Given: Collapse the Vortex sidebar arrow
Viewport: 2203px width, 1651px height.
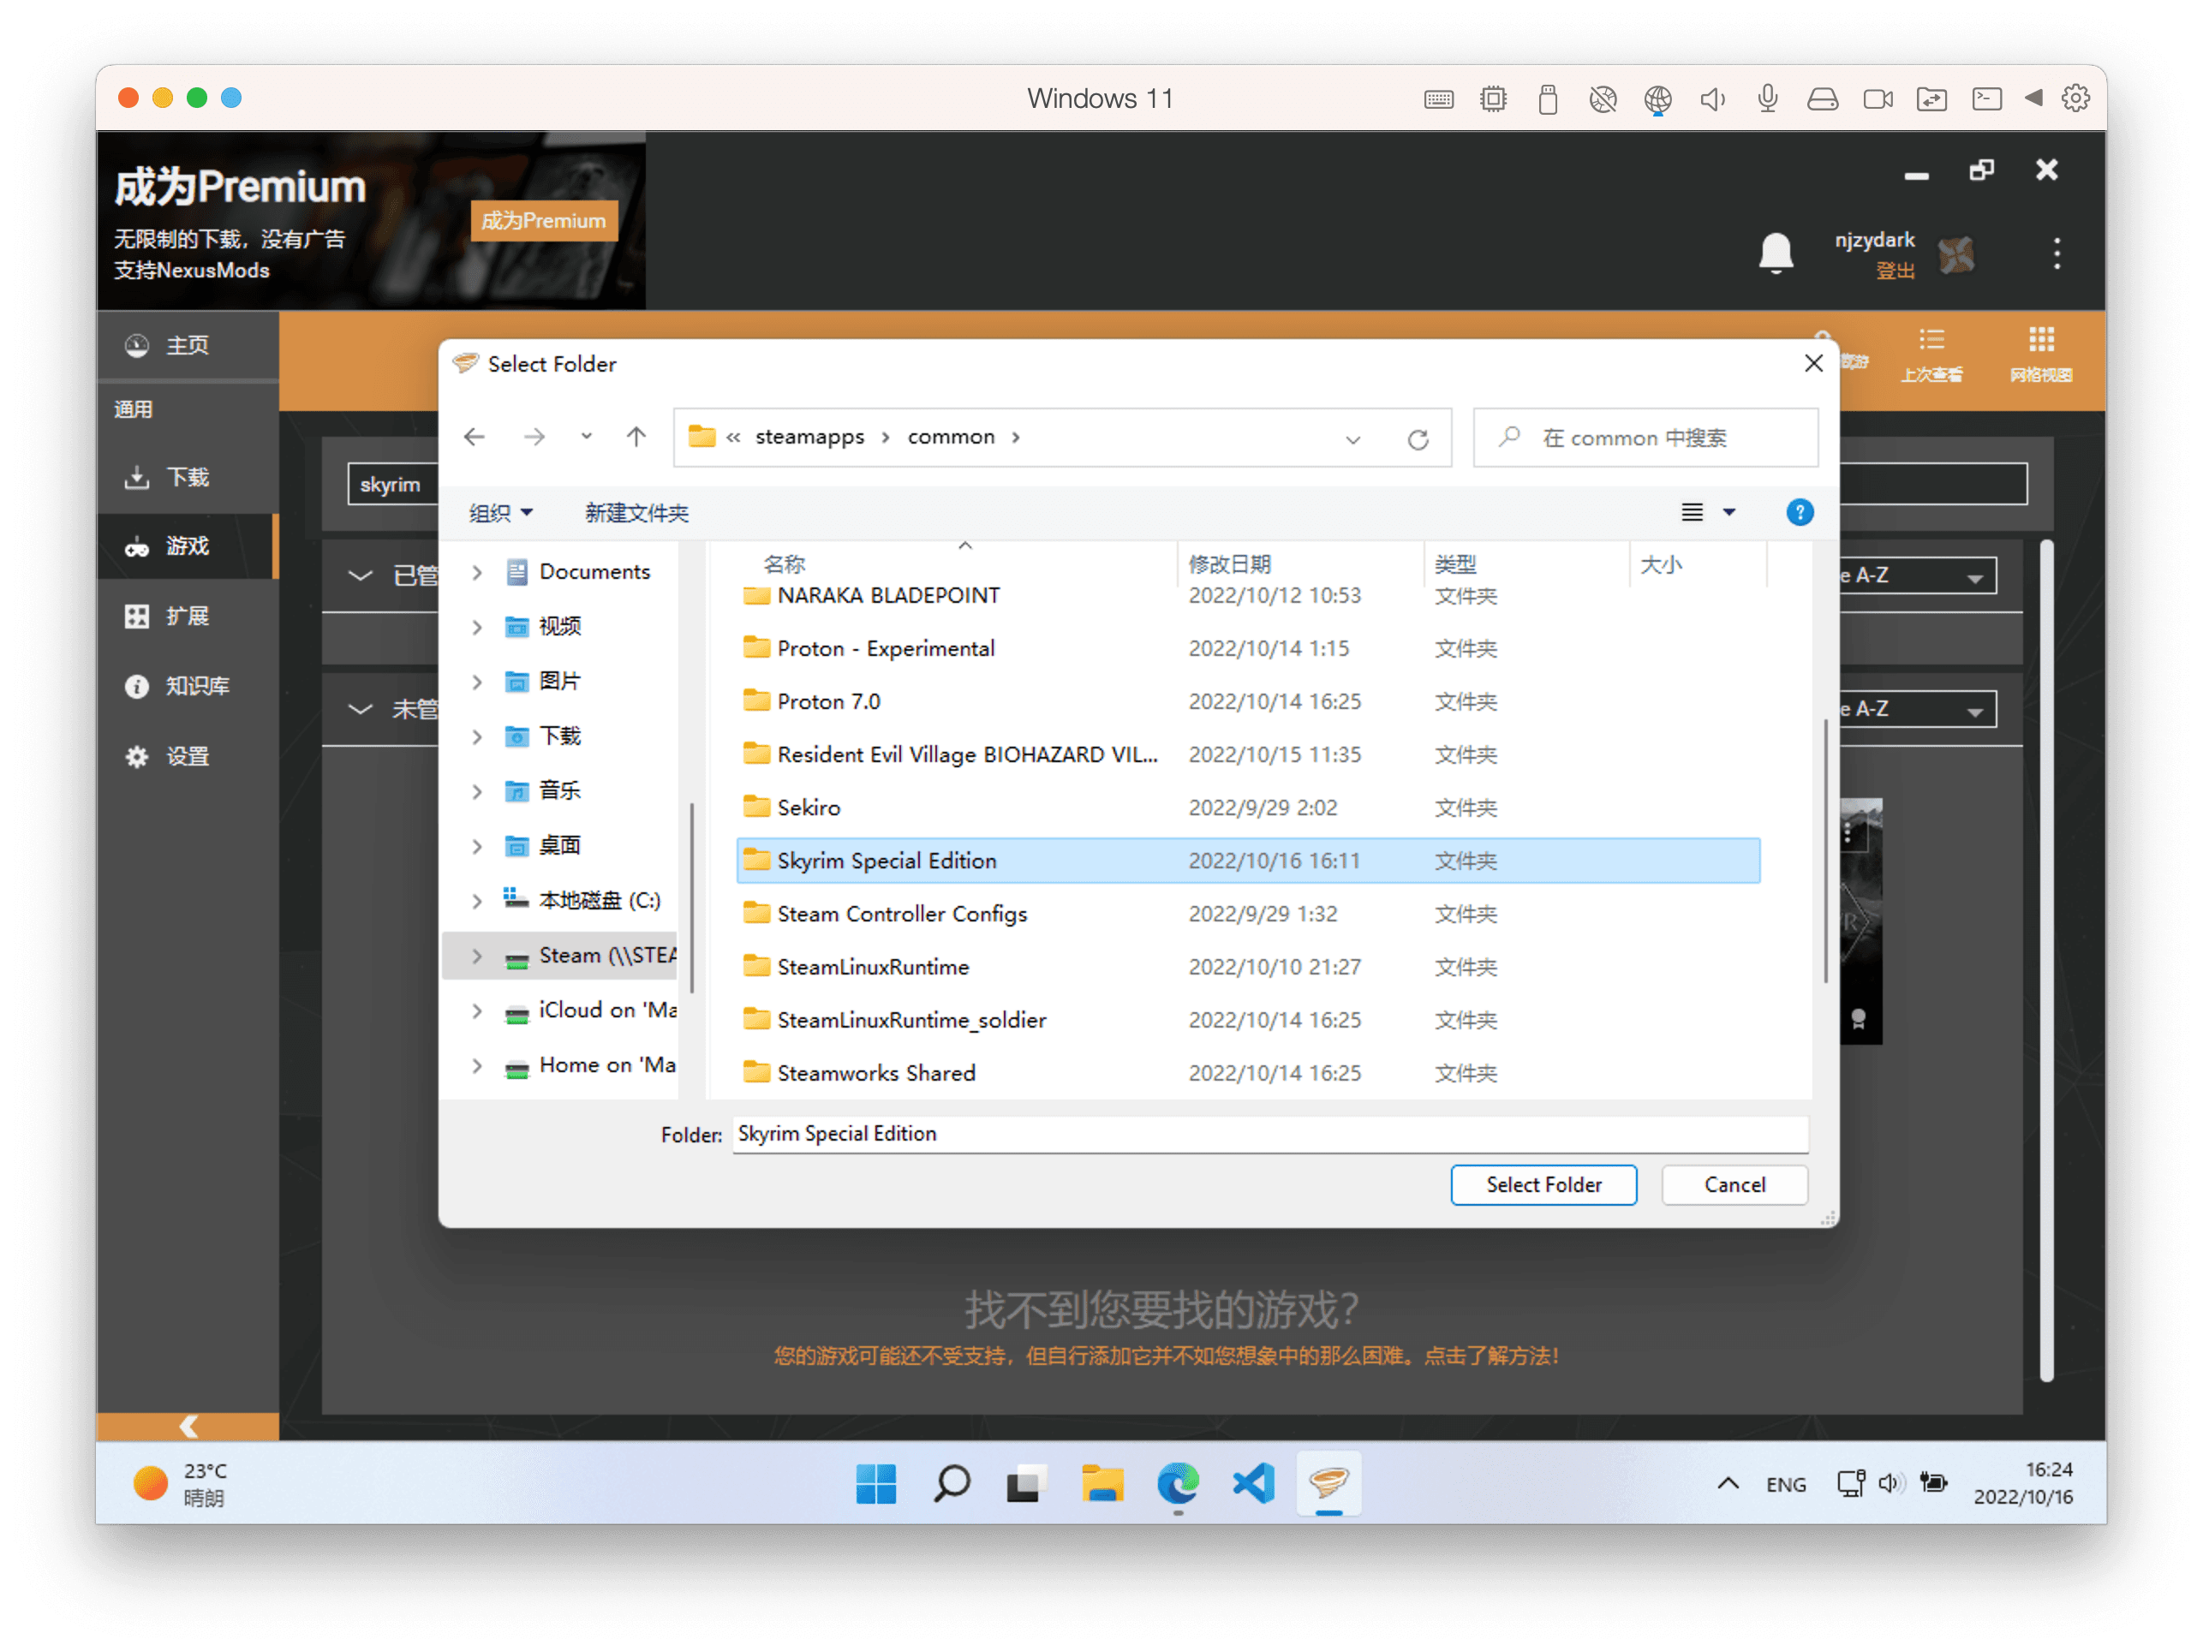Looking at the screenshot, I should (188, 1426).
